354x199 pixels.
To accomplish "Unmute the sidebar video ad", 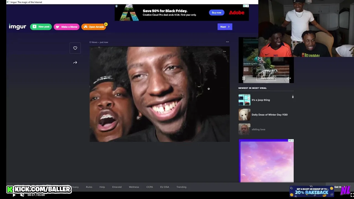I will point(289,78).
